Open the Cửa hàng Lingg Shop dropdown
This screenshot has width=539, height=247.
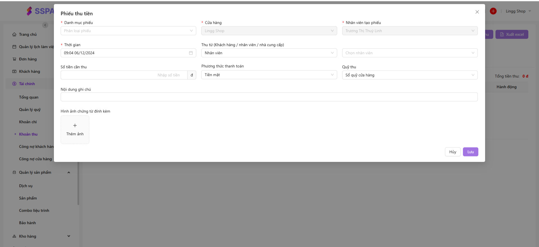pyautogui.click(x=269, y=31)
